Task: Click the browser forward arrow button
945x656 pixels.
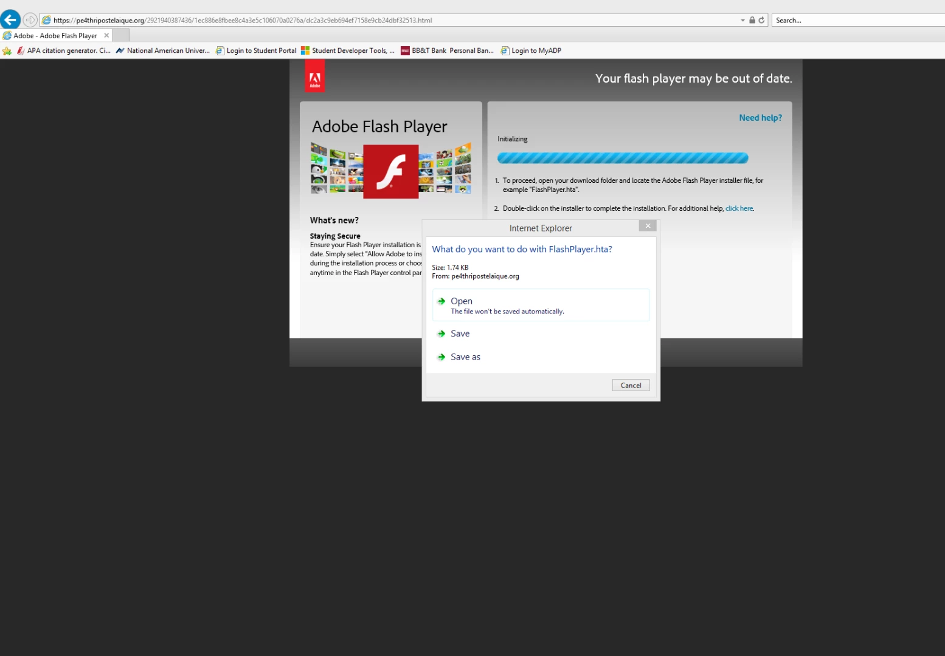Action: click(30, 20)
